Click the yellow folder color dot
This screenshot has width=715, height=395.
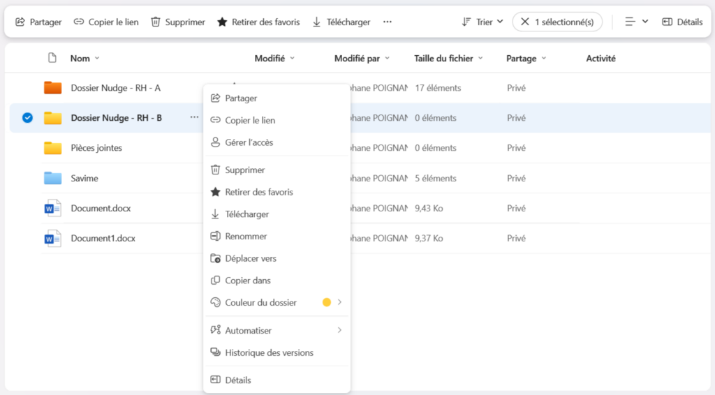click(x=327, y=302)
